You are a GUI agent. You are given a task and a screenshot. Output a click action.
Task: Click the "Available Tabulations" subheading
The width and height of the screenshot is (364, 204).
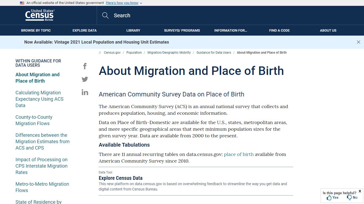[124, 145]
